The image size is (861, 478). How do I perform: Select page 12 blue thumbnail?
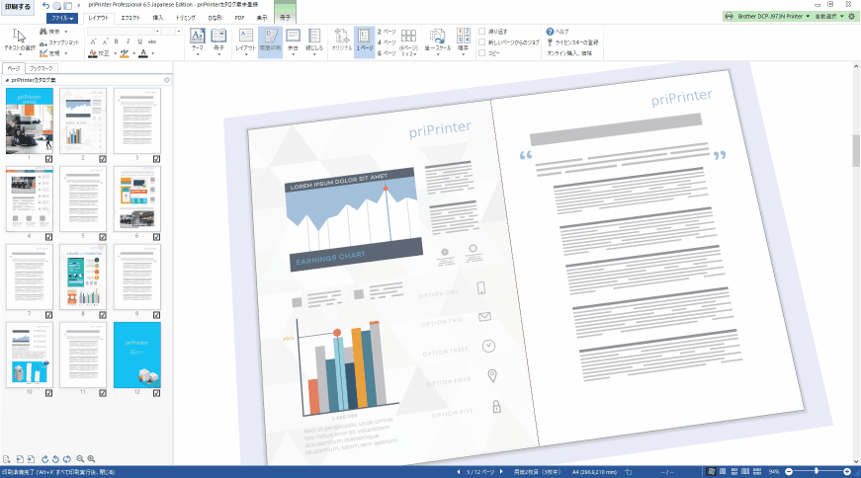(137, 355)
